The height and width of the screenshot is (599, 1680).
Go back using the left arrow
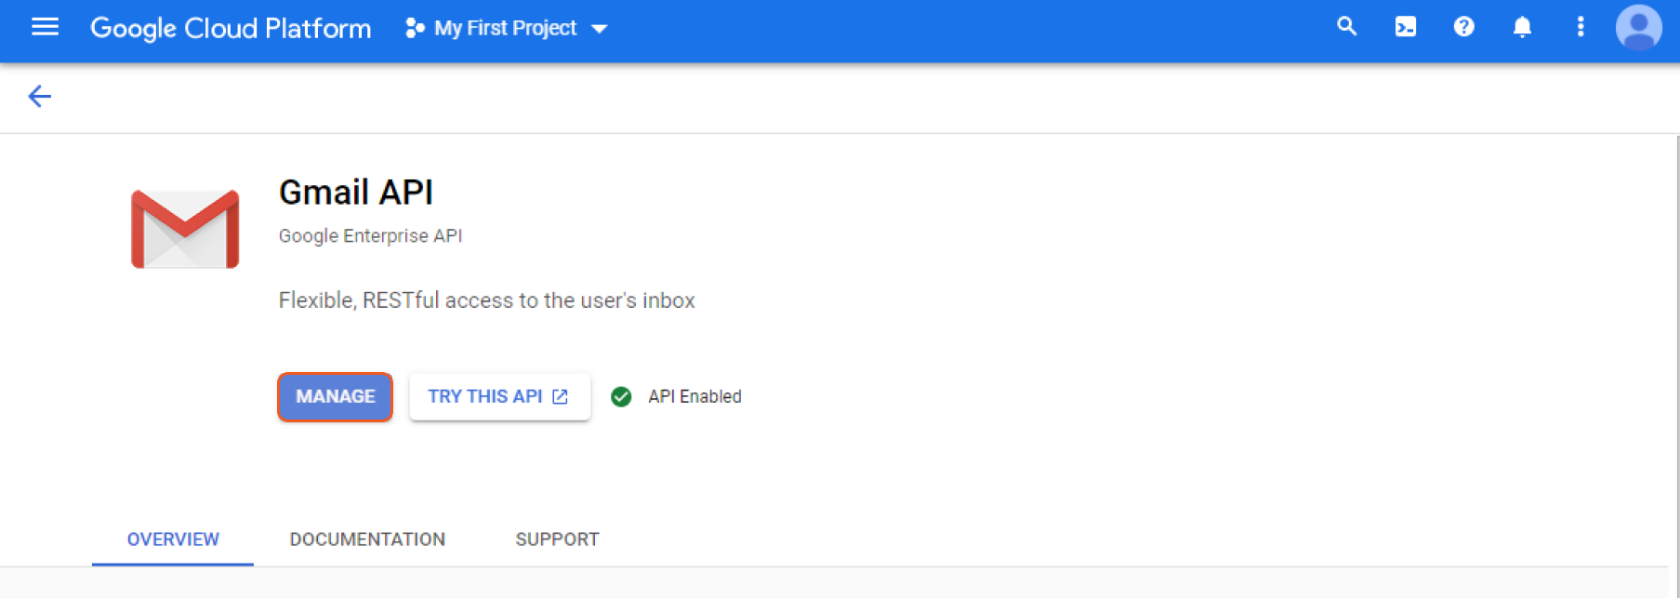pyautogui.click(x=39, y=96)
